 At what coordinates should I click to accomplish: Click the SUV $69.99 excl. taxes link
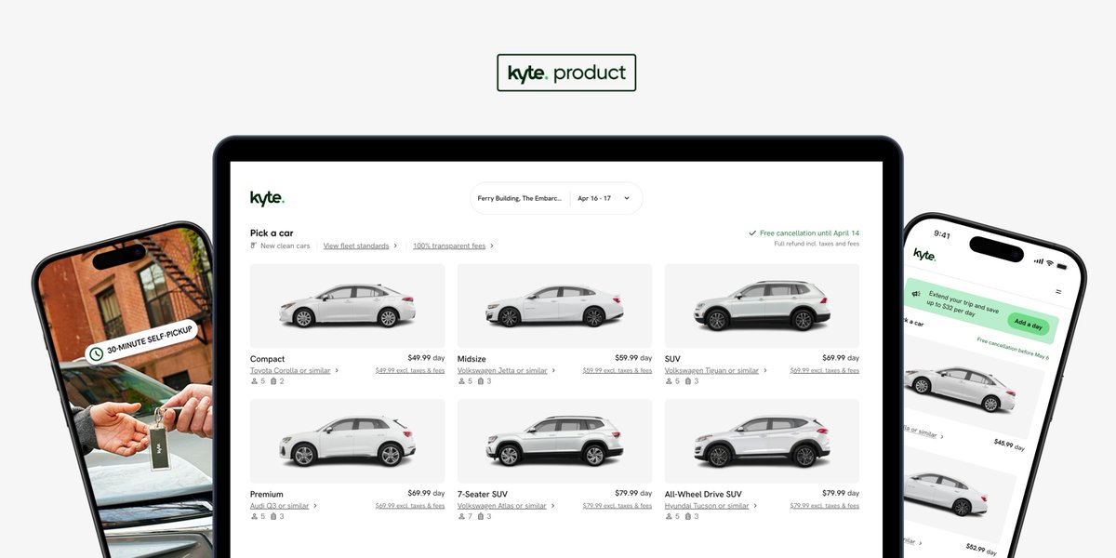825,370
